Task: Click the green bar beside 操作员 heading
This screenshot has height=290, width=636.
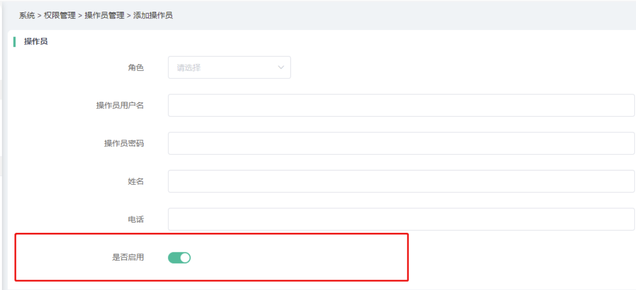Action: coord(14,42)
